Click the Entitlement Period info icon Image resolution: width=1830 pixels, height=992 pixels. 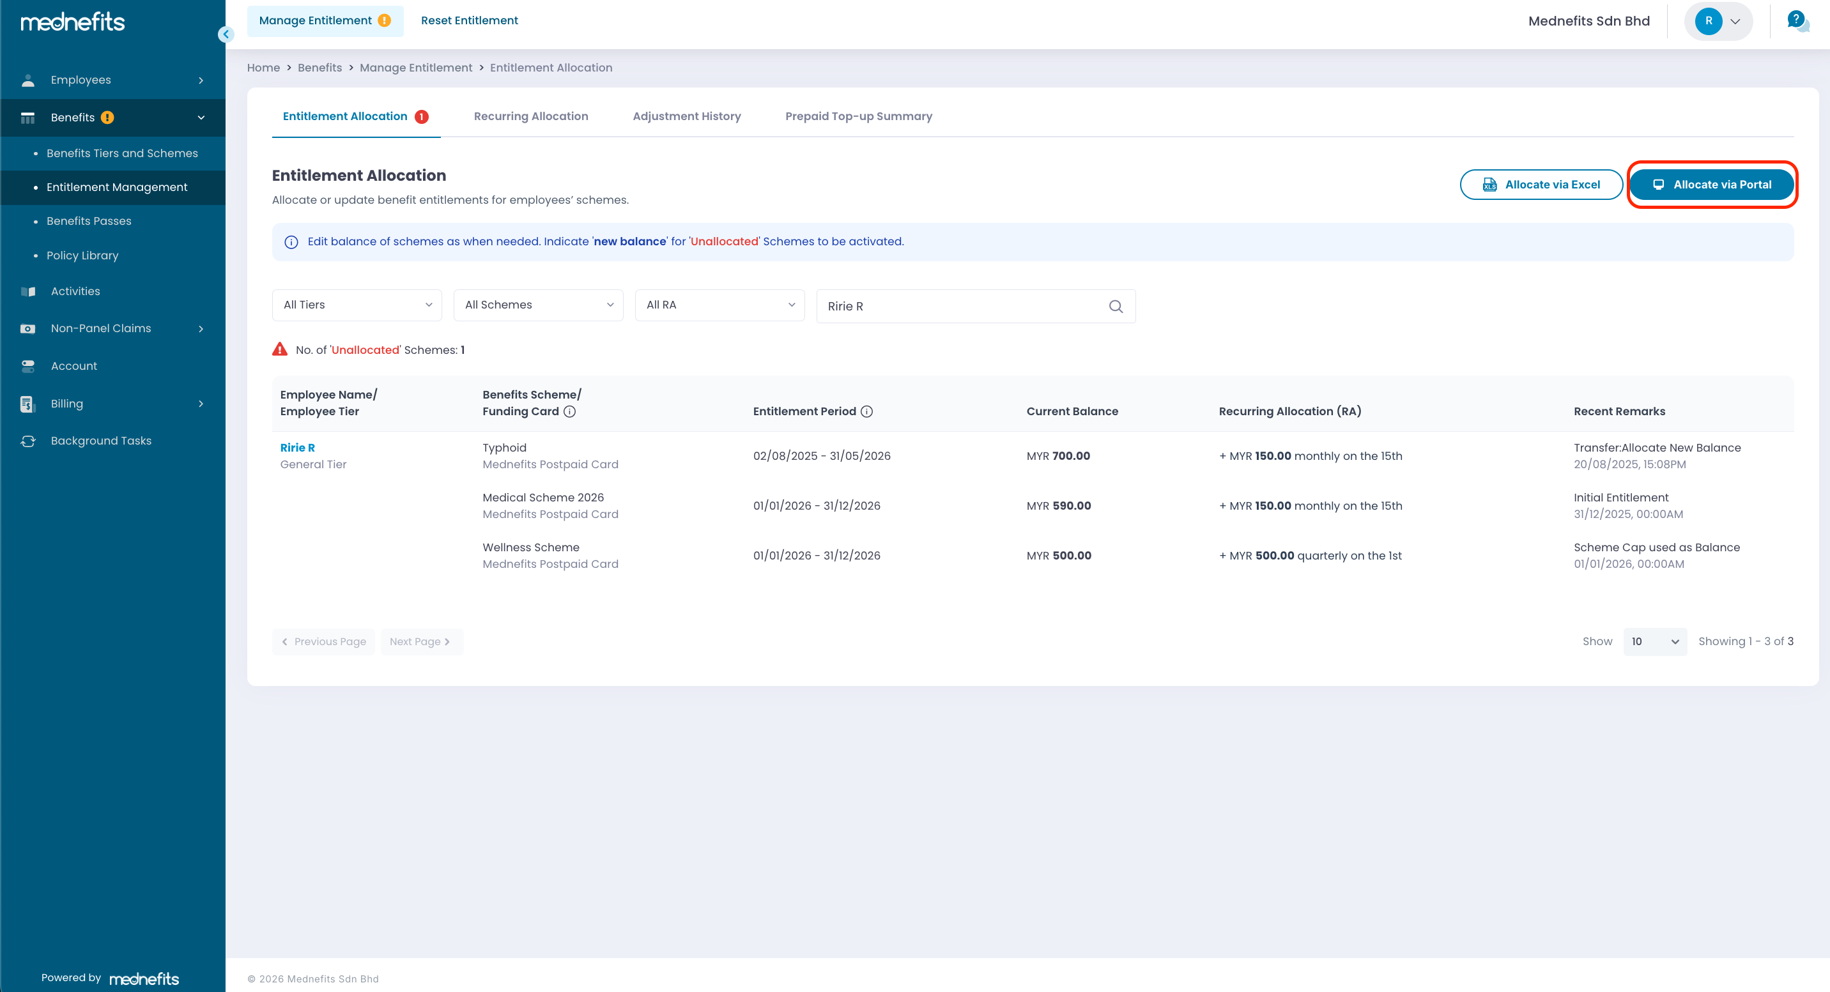tap(866, 411)
